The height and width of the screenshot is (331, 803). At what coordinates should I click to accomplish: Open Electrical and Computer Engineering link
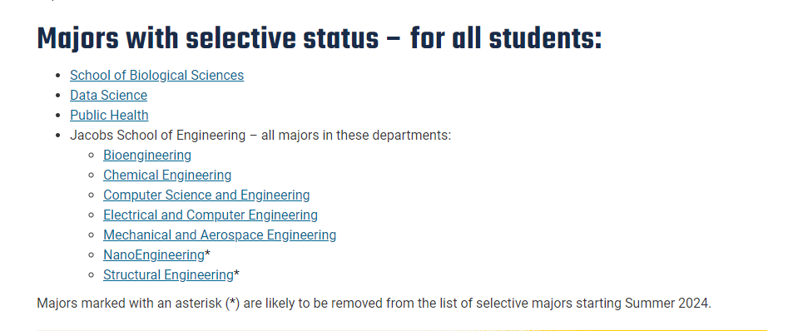[x=211, y=215]
